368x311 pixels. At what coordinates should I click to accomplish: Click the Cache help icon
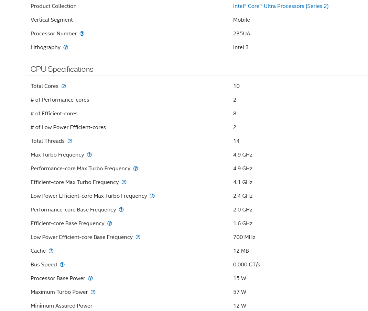[51, 251]
